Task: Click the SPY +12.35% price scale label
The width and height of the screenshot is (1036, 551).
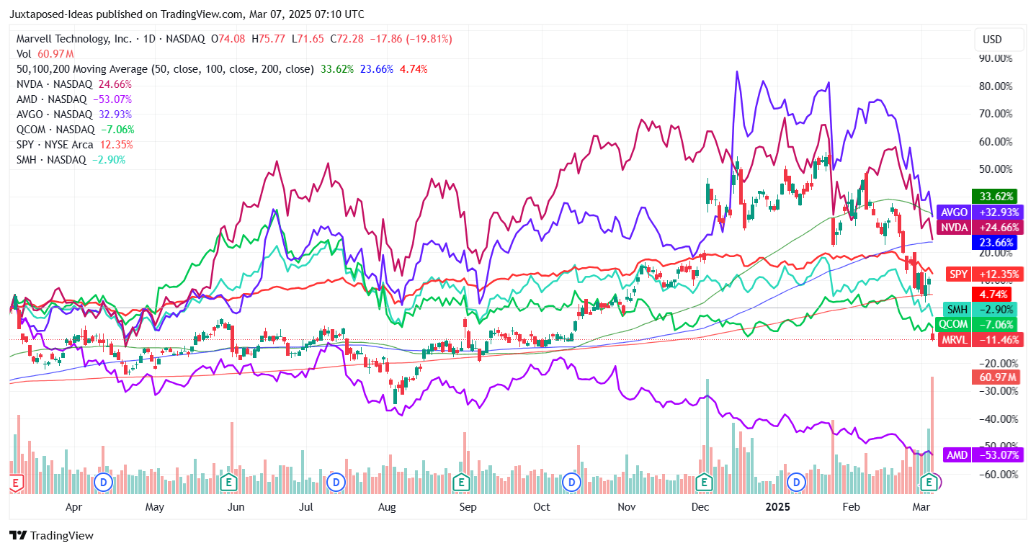Action: pos(983,274)
